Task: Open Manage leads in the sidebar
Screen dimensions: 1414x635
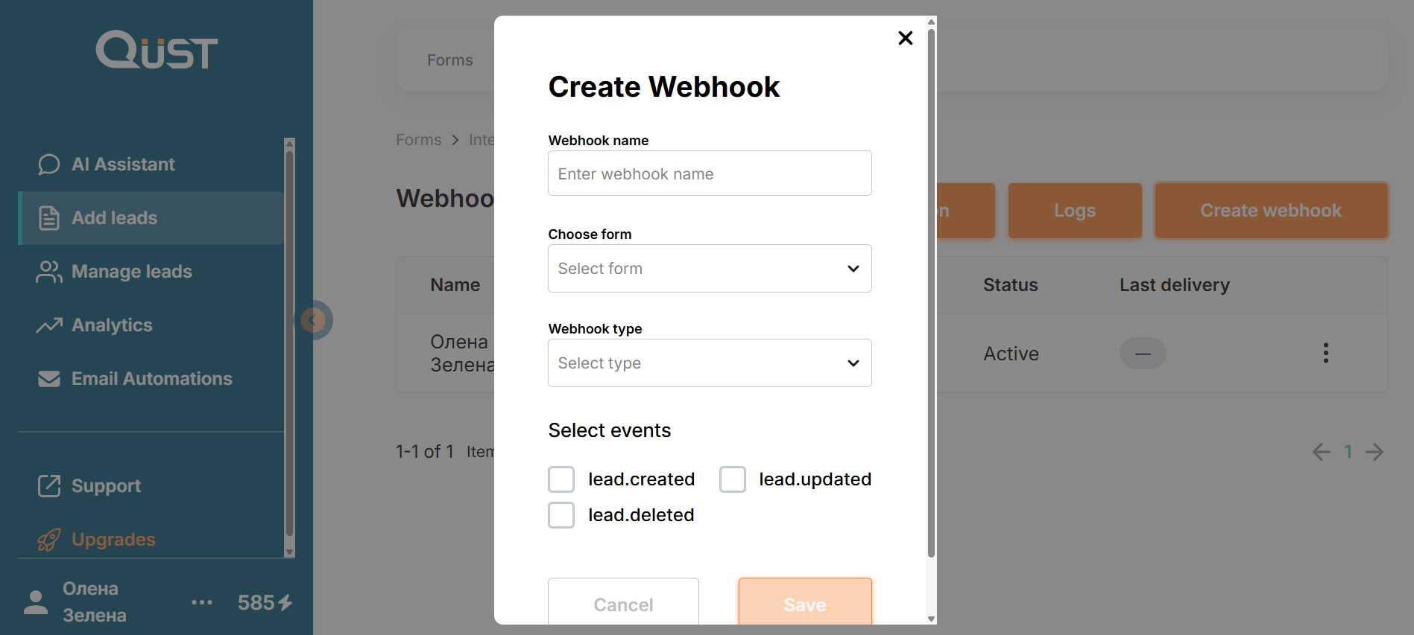Action: 131,272
